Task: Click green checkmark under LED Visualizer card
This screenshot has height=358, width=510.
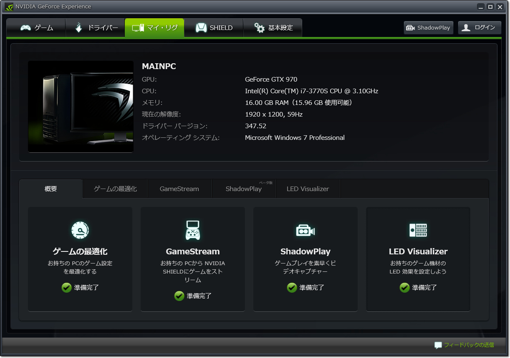Action: click(405, 288)
